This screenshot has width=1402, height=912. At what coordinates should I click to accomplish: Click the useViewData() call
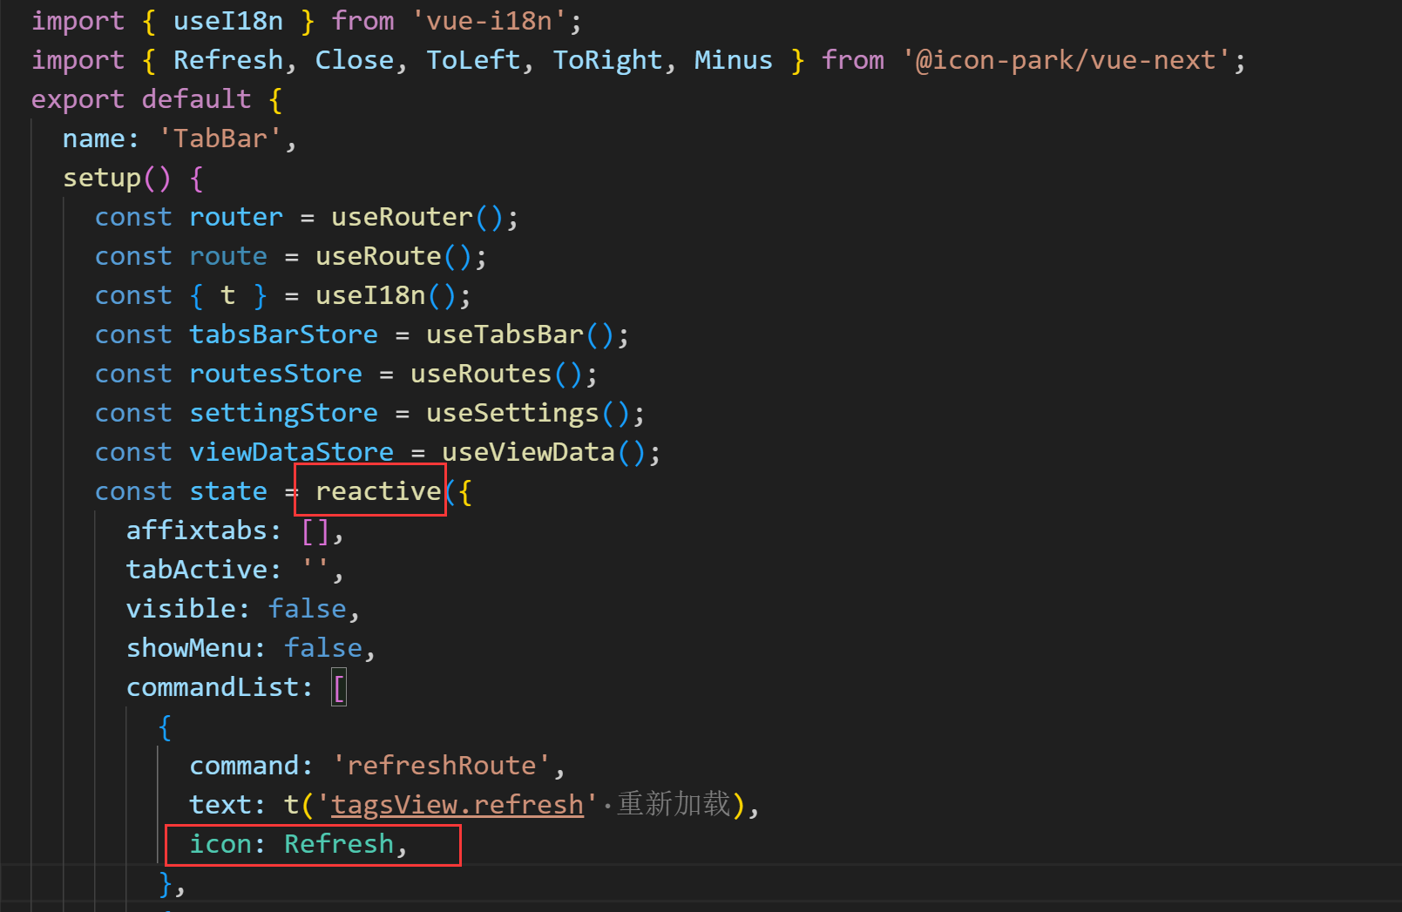click(543, 452)
